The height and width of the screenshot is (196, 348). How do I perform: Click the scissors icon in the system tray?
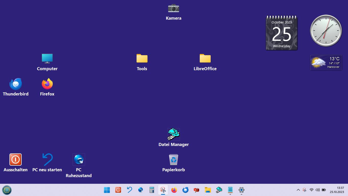point(304,190)
